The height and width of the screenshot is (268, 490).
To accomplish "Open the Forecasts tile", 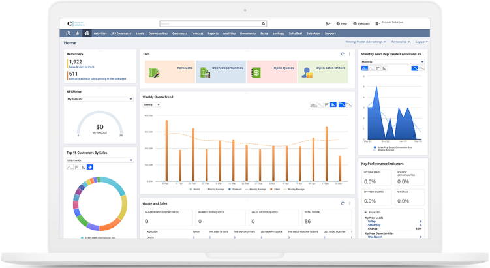I will [170, 72].
